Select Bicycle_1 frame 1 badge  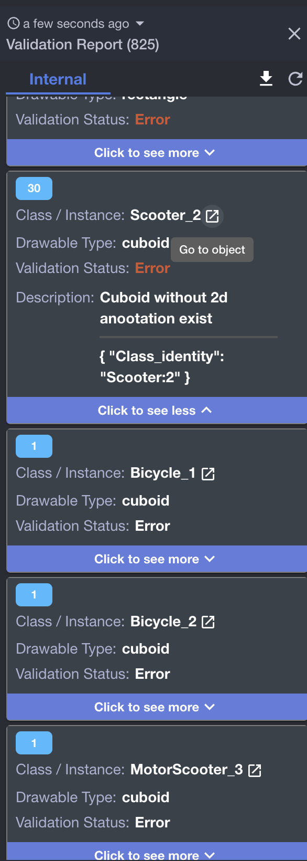(34, 446)
